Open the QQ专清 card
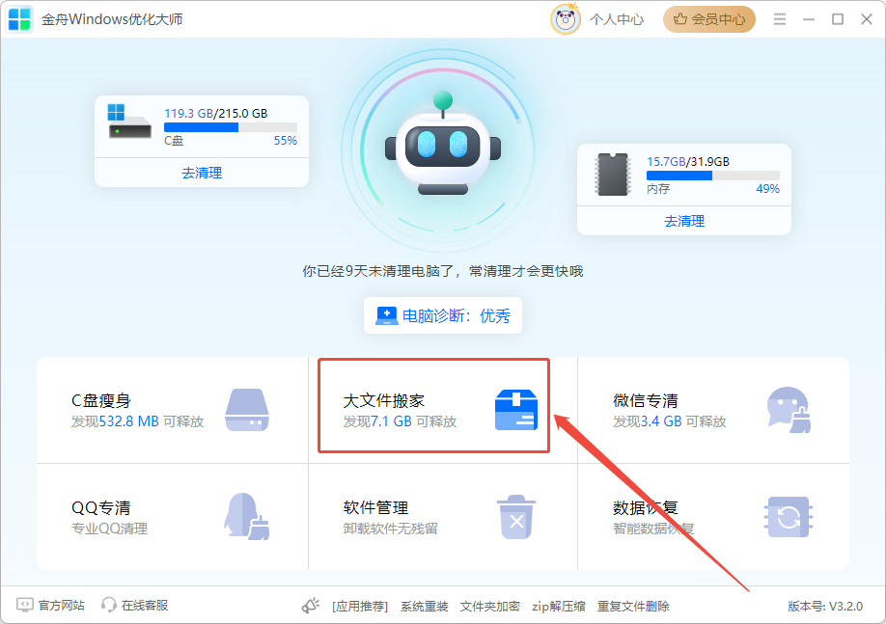This screenshot has width=886, height=624. (x=173, y=517)
